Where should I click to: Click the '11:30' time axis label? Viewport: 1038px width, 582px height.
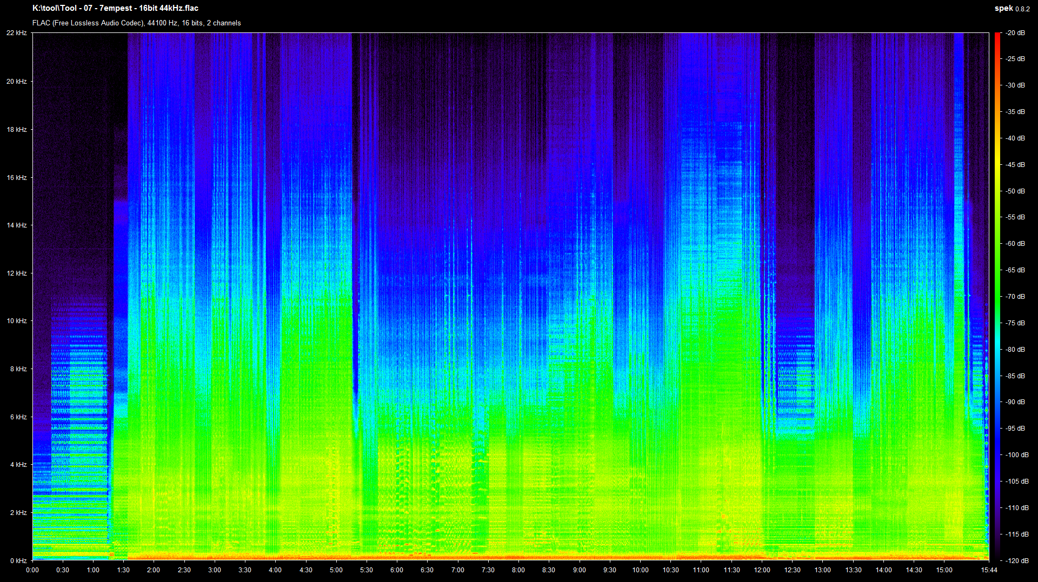(x=731, y=570)
